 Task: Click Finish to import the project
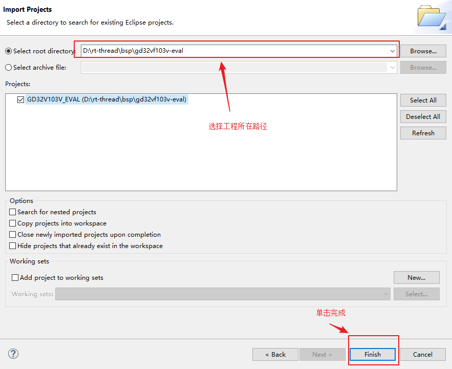pyautogui.click(x=372, y=354)
